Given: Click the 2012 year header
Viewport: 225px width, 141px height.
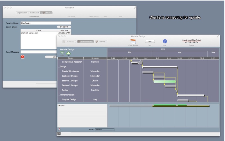Looking at the screenshot, I should (x=163, y=49).
